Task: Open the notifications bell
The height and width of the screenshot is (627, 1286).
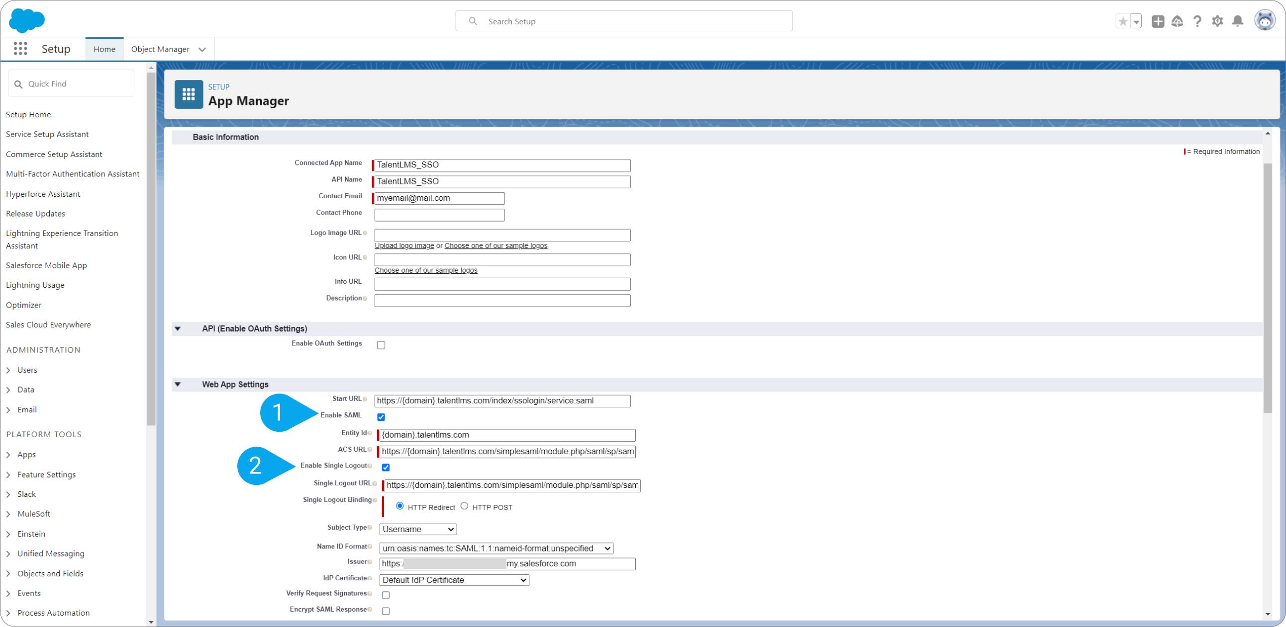Action: [1238, 21]
